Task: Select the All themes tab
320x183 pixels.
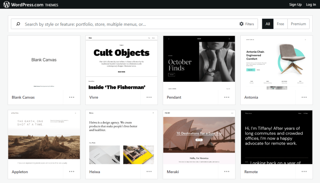Action: (x=268, y=24)
